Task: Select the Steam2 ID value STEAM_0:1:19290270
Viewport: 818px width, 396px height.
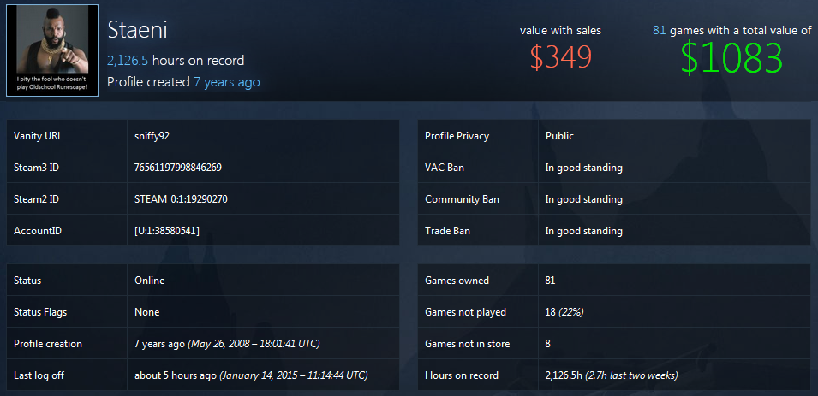Action: coord(181,199)
